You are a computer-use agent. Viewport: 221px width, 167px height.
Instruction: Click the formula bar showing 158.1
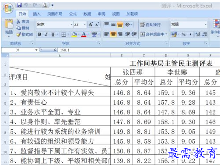pyautogui.click(x=139, y=50)
